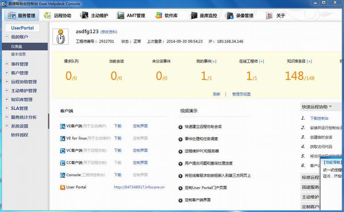Open the User Portal infocare.cn link
This screenshot has width=344, height=212.
(x=139, y=187)
